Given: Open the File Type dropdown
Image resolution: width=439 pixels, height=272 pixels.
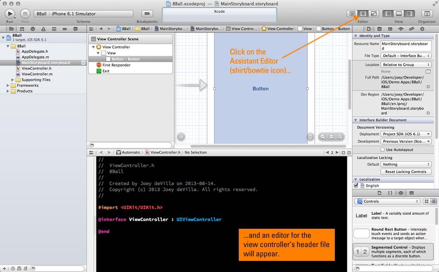Looking at the screenshot, I should pos(406,56).
